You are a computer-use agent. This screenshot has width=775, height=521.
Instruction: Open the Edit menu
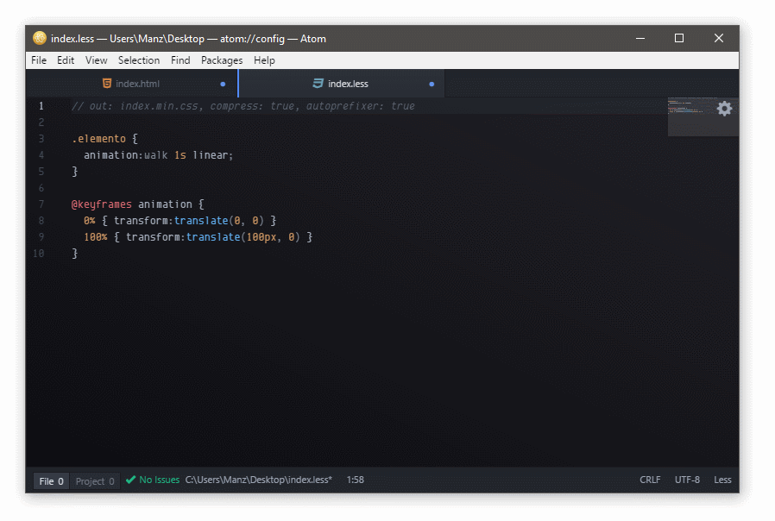pyautogui.click(x=66, y=60)
